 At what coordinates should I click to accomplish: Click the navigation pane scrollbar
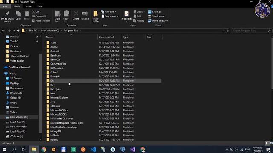40,93
